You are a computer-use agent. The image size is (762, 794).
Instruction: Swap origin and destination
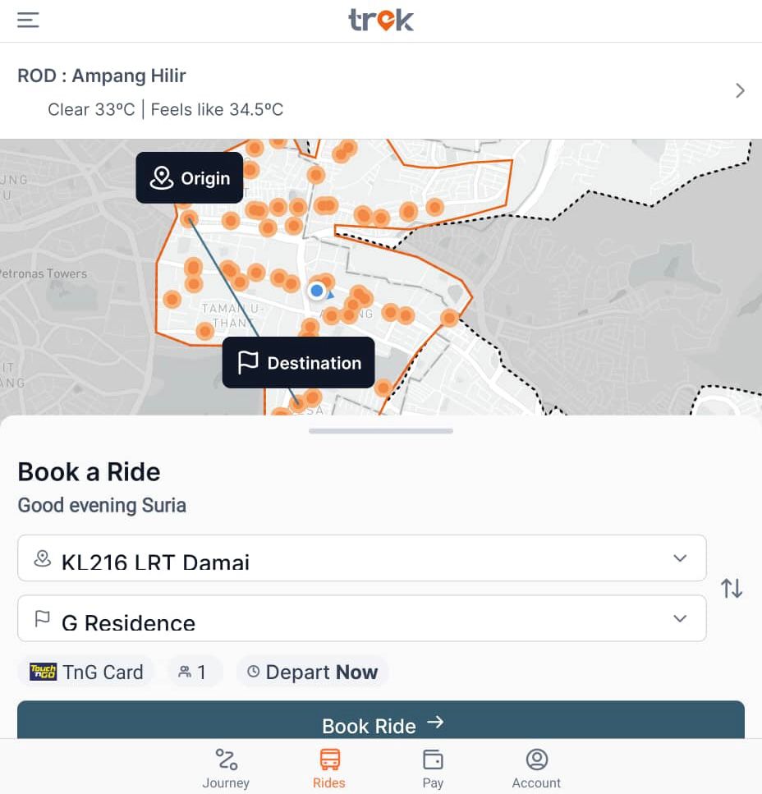tap(732, 589)
